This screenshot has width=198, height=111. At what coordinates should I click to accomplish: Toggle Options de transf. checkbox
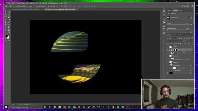pyautogui.click(x=36, y=6)
